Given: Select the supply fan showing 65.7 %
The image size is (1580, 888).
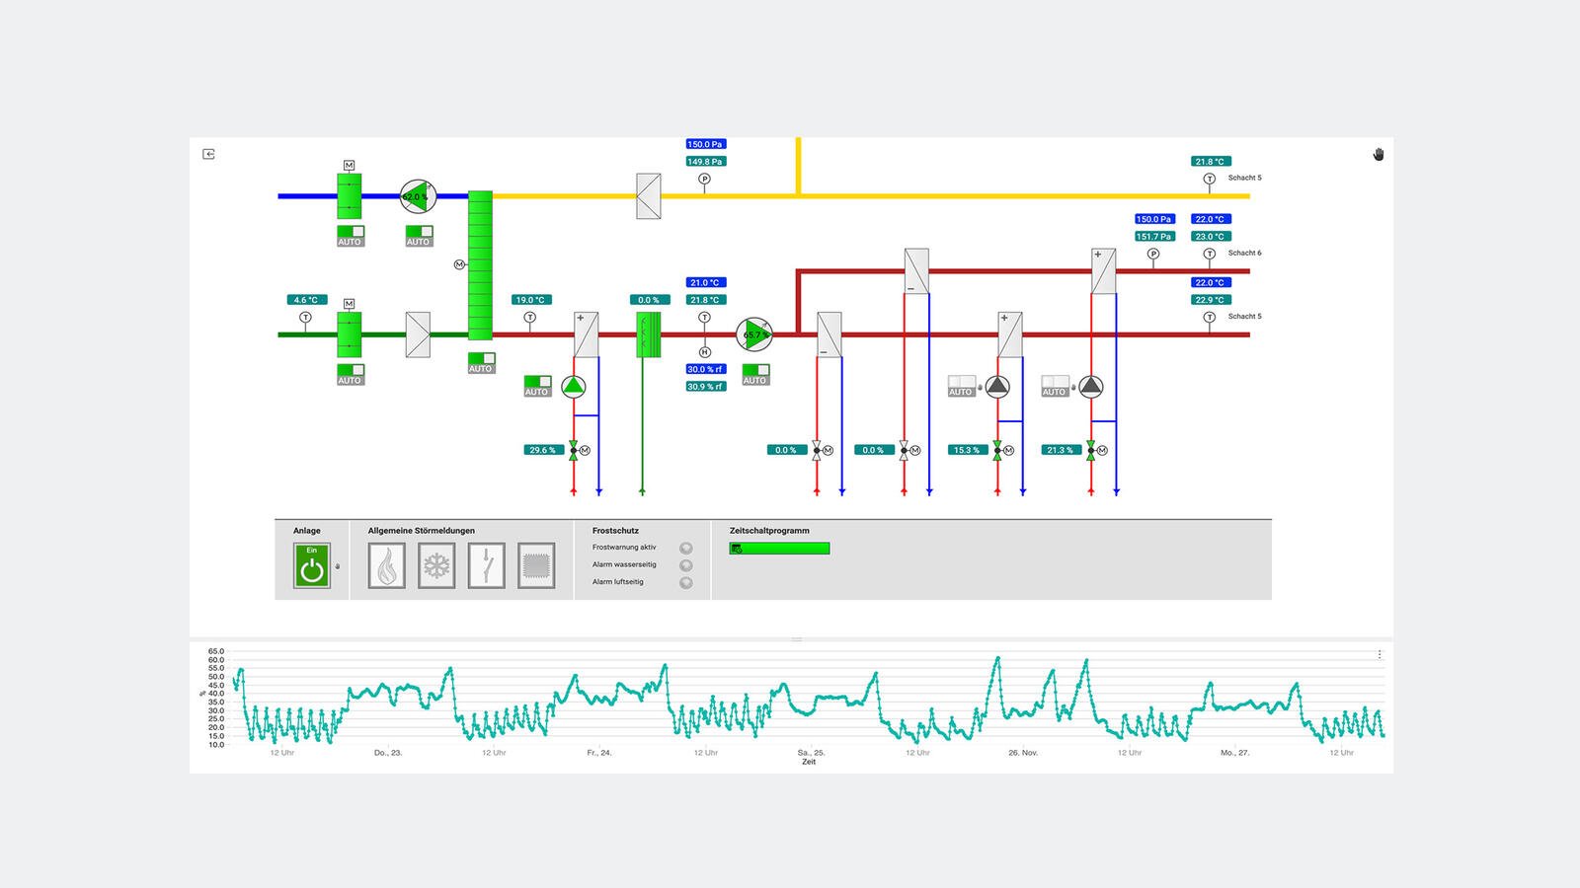Looking at the screenshot, I should pos(754,334).
